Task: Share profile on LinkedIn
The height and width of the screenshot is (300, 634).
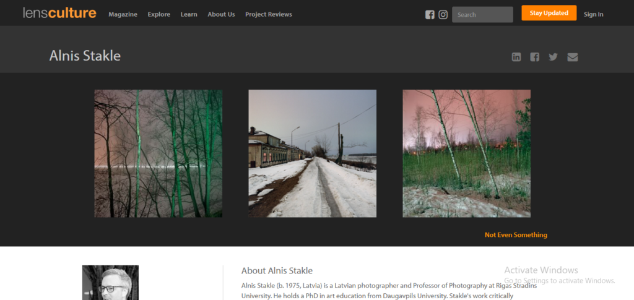Action: tap(516, 57)
